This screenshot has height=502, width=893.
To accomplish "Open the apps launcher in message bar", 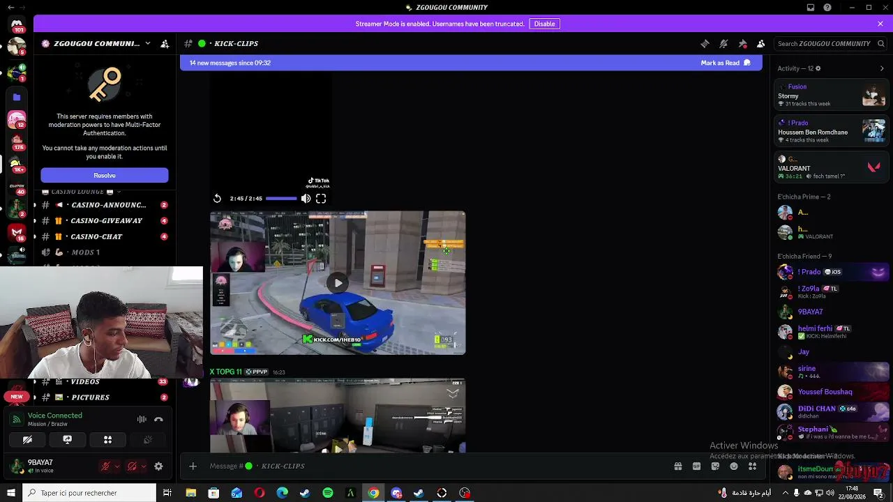I will [x=752, y=466].
